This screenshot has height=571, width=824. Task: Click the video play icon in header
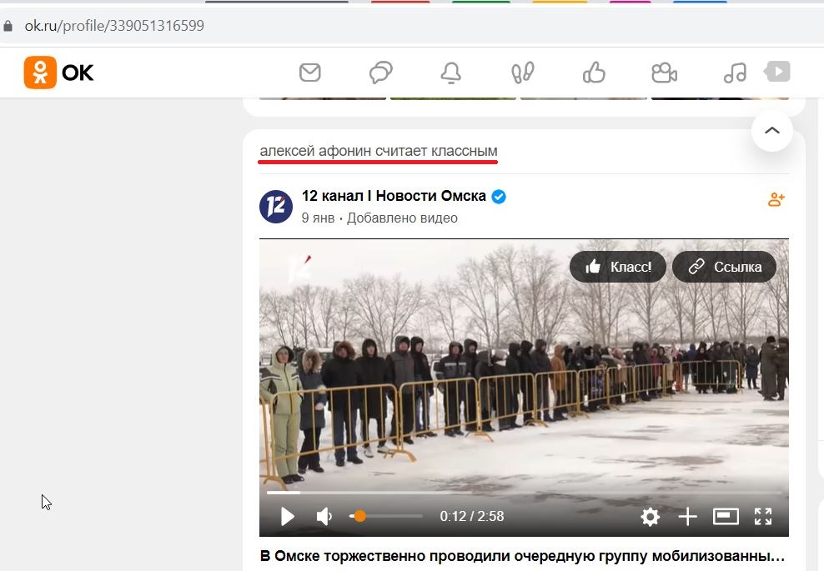[777, 72]
